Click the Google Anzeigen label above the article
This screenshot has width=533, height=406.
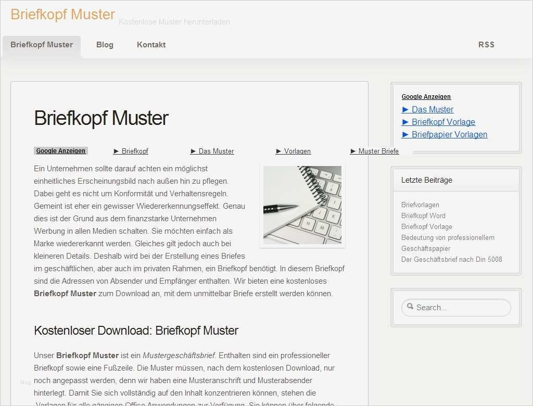tap(61, 150)
